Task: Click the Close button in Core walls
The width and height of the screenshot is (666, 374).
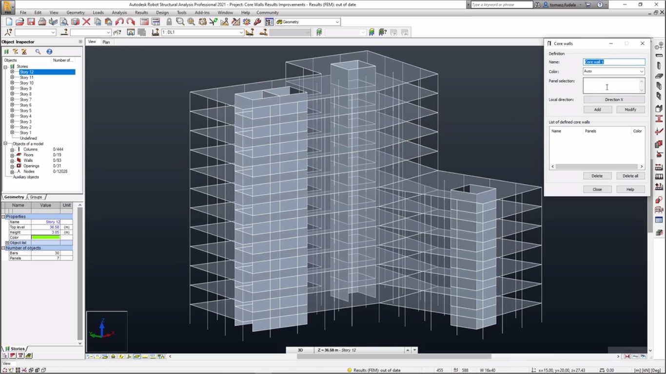Action: pyautogui.click(x=597, y=189)
